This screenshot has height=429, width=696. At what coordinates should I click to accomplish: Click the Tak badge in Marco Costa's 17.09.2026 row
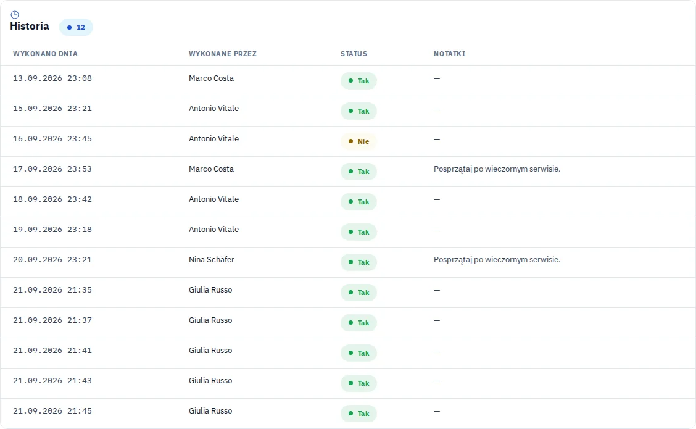(358, 172)
